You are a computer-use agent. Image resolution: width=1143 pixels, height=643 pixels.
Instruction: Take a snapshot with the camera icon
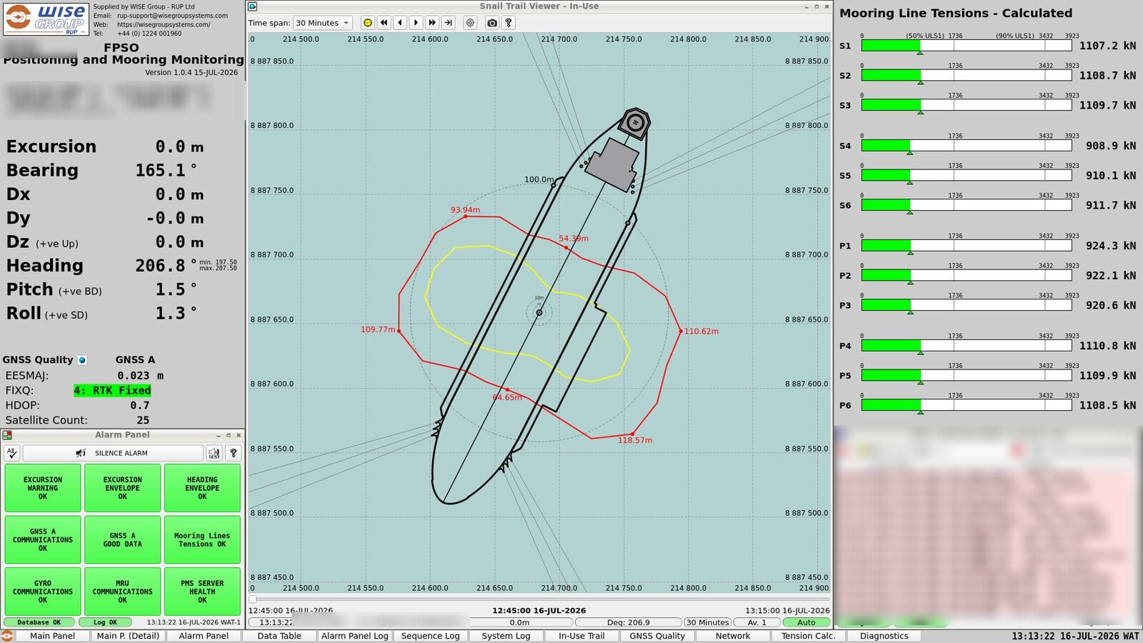(x=492, y=23)
